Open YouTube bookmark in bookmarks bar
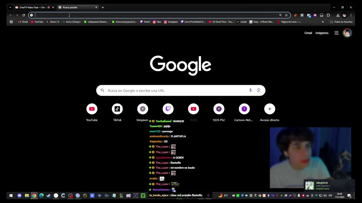Viewport: 362px width, 203px height. point(37,22)
